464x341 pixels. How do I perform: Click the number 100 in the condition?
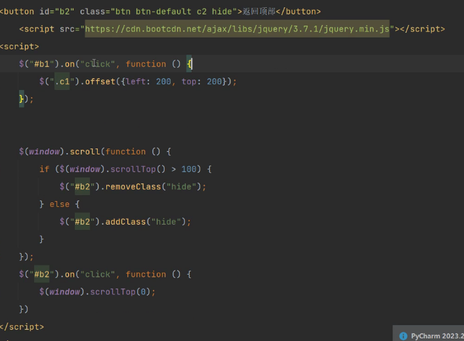pos(189,169)
